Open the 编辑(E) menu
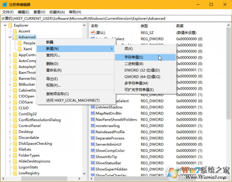The height and width of the screenshot is (182, 232). coord(23,12)
